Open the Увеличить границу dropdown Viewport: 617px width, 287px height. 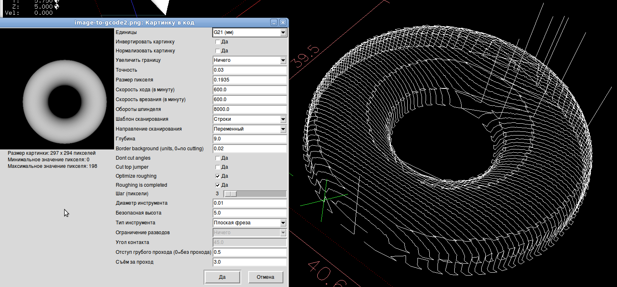click(249, 60)
